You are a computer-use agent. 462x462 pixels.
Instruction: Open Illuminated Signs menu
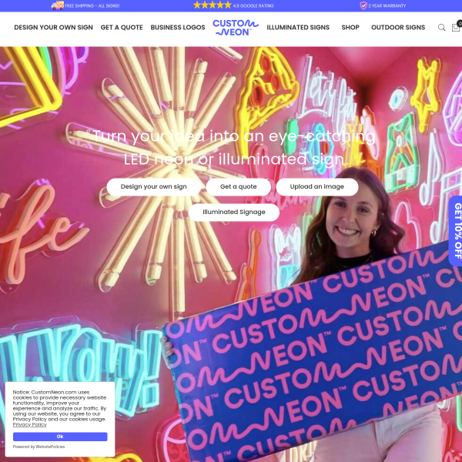(298, 28)
